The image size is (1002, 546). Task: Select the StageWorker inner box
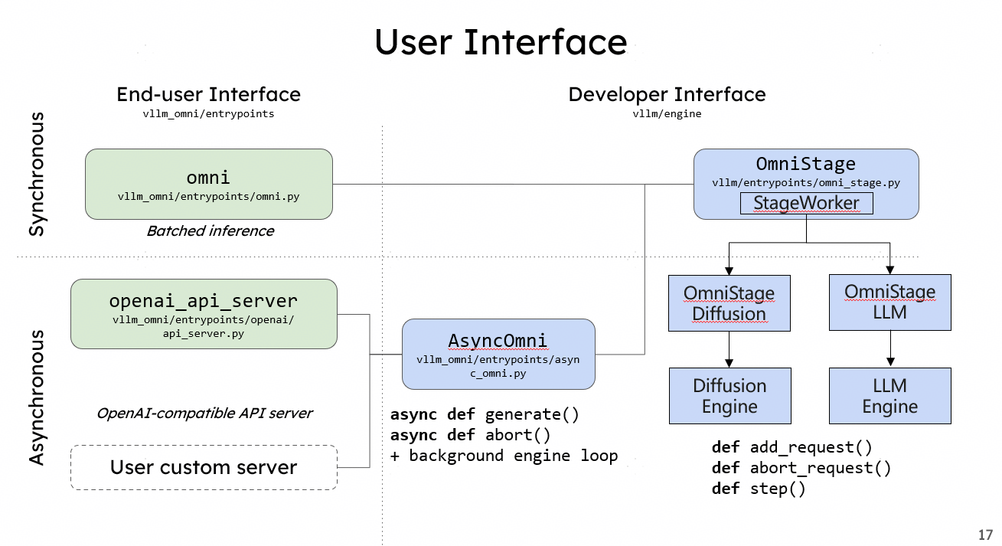[806, 203]
